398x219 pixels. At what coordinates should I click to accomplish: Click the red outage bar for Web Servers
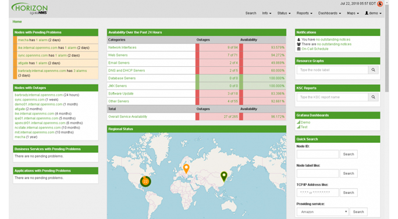coord(197,55)
